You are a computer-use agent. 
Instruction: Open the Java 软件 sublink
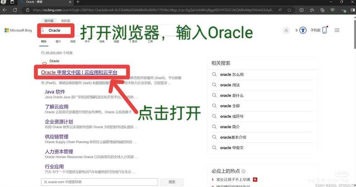55,92
